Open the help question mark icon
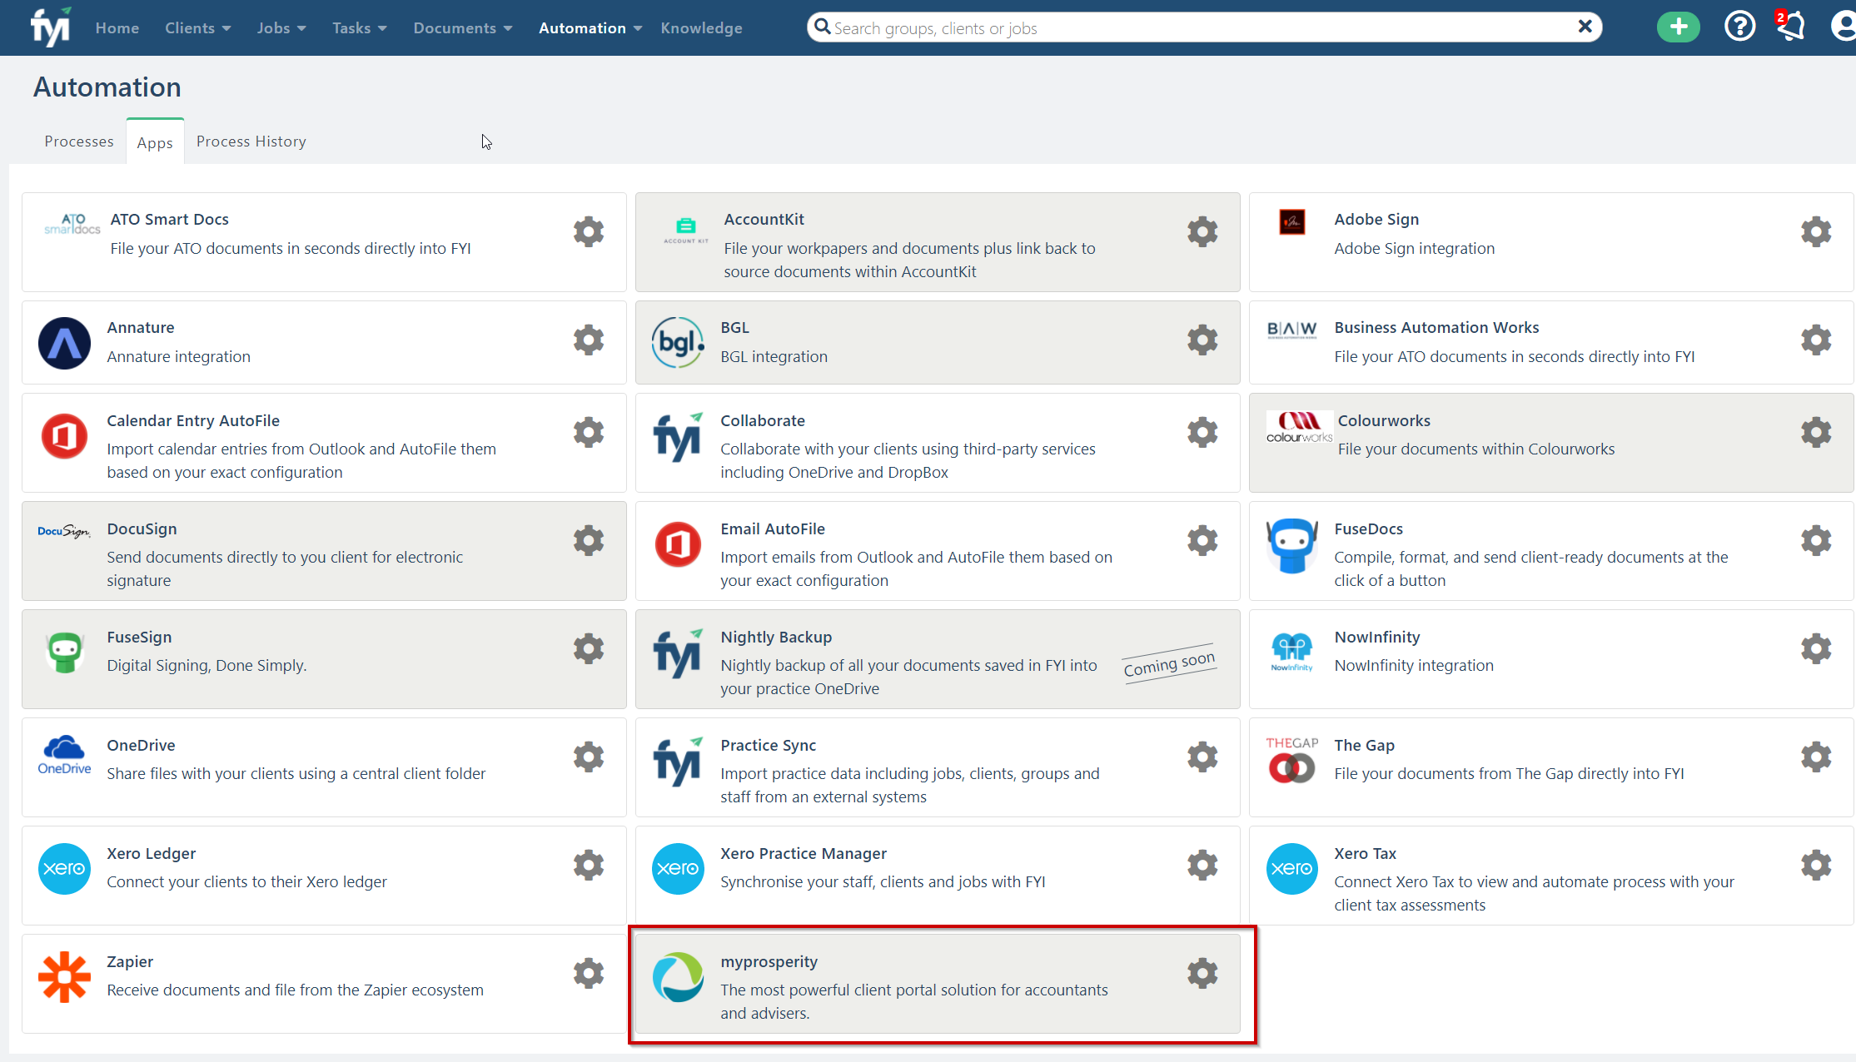Viewport: 1856px width, 1062px height. (1739, 27)
